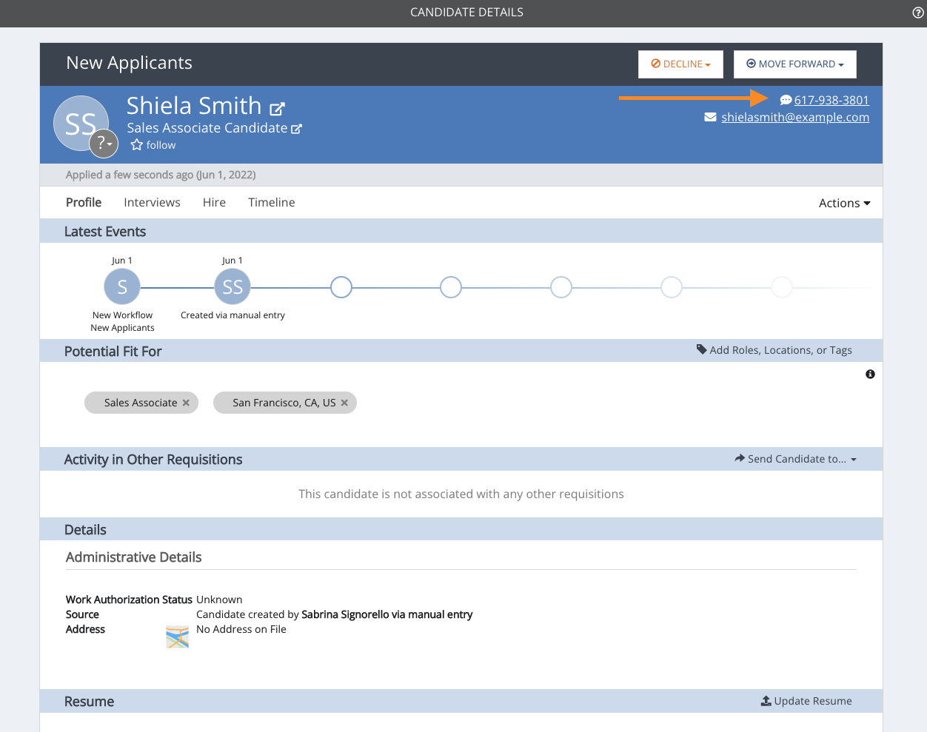Switch to the Timeline tab
The width and height of the screenshot is (927, 732).
[x=272, y=202]
